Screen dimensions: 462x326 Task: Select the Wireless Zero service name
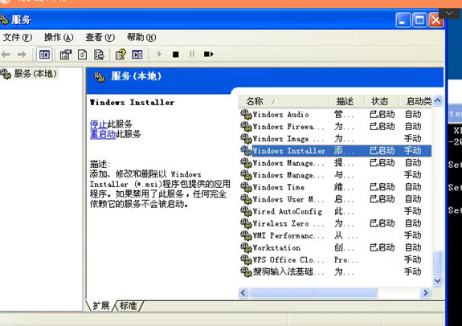(x=288, y=223)
